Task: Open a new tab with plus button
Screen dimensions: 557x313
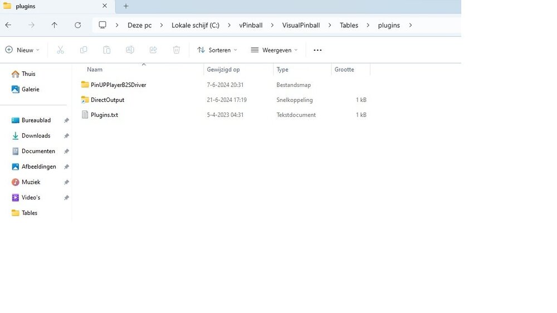Action: tap(126, 6)
